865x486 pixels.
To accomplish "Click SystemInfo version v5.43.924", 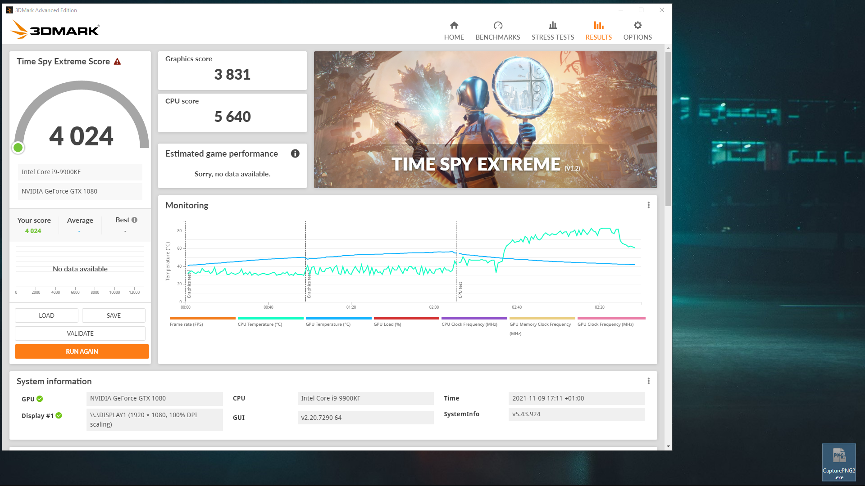I will point(577,414).
